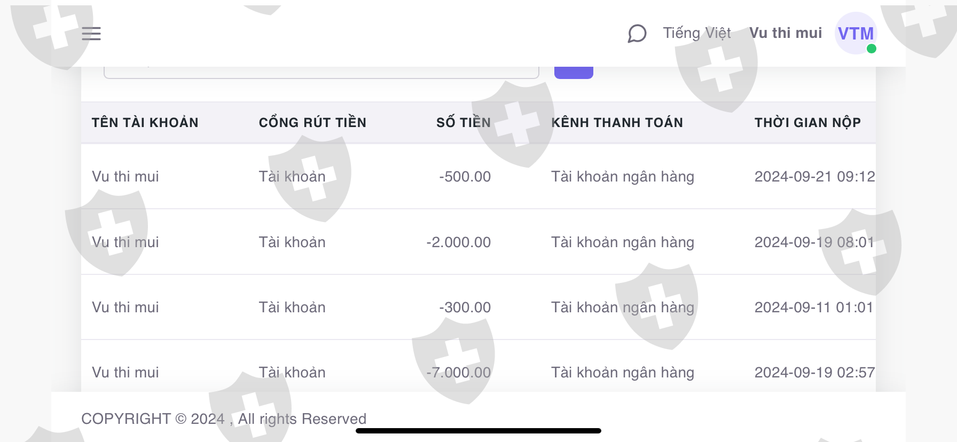Image resolution: width=957 pixels, height=442 pixels.
Task: Click the 2024-09-21 09:12 timestamp cell
Action: tap(814, 177)
